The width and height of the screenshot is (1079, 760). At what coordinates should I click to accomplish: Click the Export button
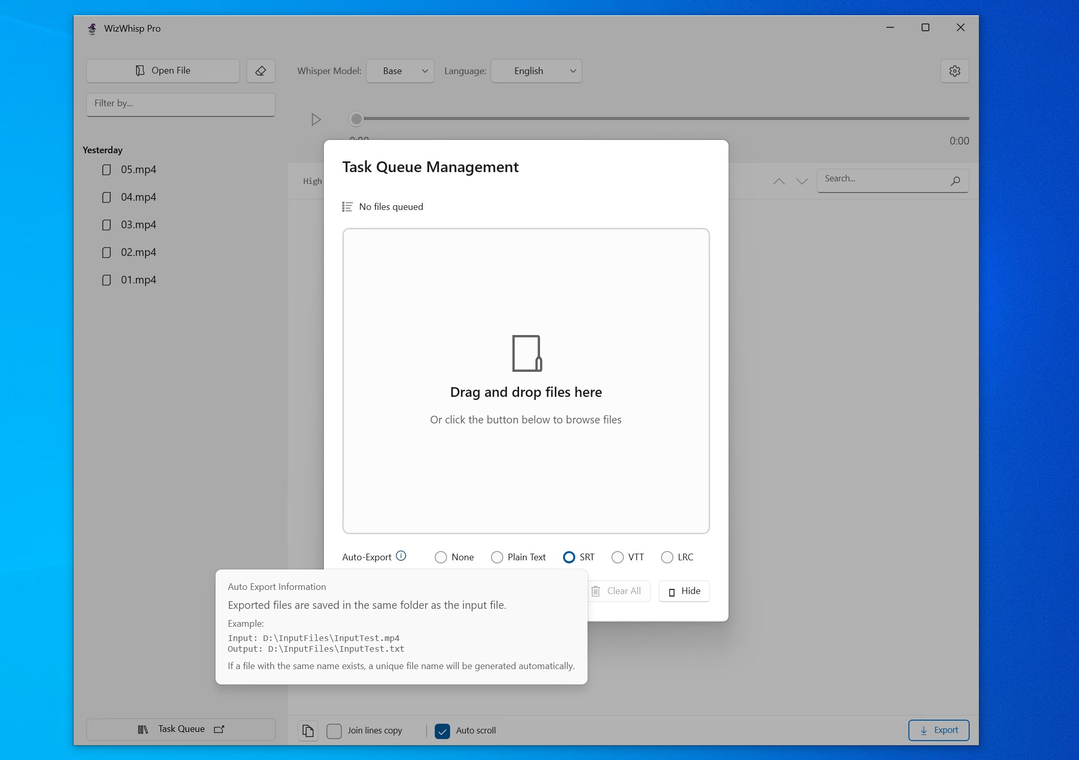pos(939,730)
